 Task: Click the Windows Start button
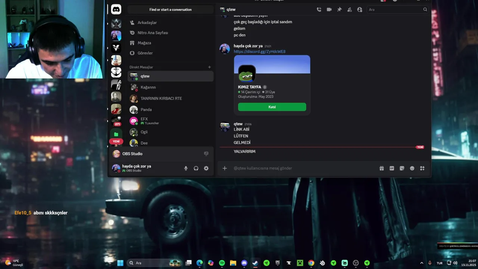pos(120,263)
